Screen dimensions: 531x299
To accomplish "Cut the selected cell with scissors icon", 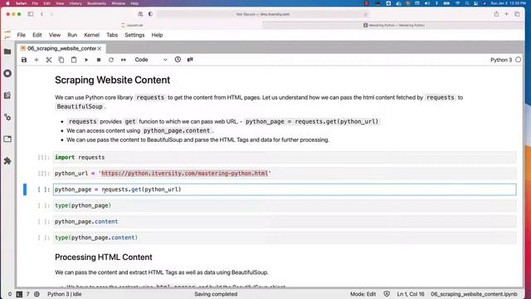I will 49,60.
